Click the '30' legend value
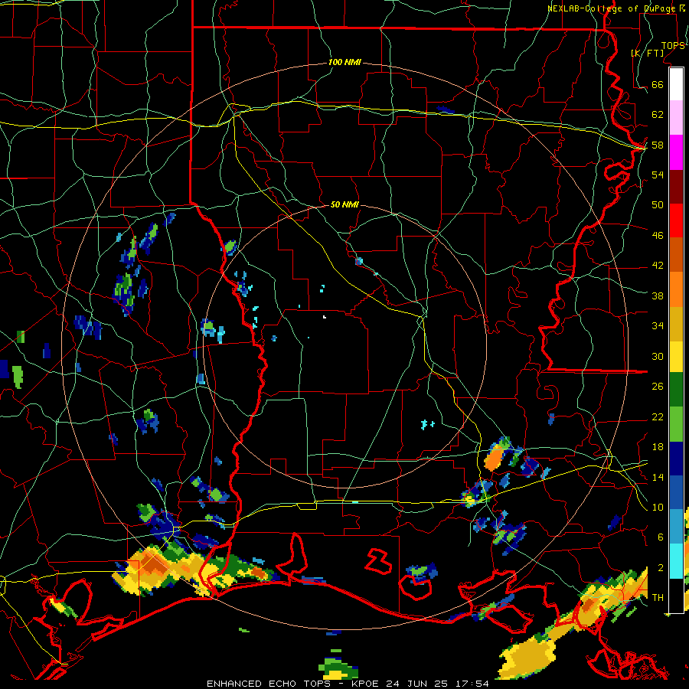Viewport: 689px width, 689px height. pyautogui.click(x=658, y=356)
